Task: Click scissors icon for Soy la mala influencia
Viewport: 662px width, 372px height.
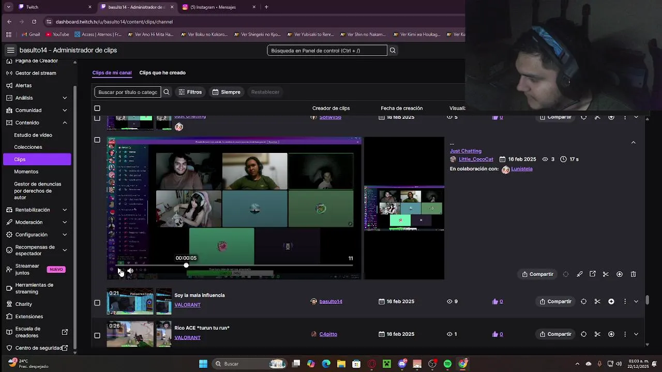Action: pyautogui.click(x=597, y=301)
